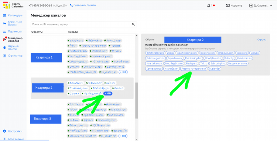This screenshot has width=277, height=141.
Task: Open the Календарь sidebar section
Action: click(x=15, y=16)
